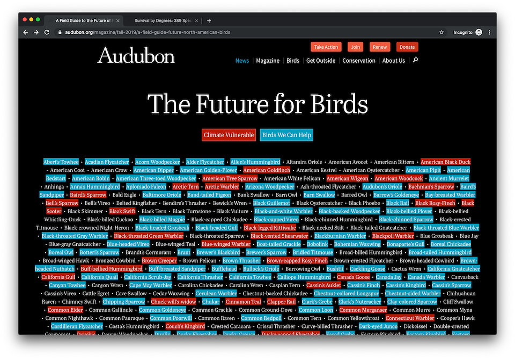Select California Gull
Image resolution: width=515 pixels, height=359 pixels.
click(58, 276)
